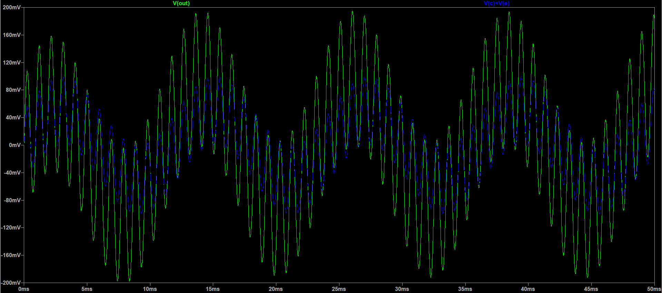Click the 200mV label on vertical axis
This screenshot has width=662, height=293.
(12, 7)
